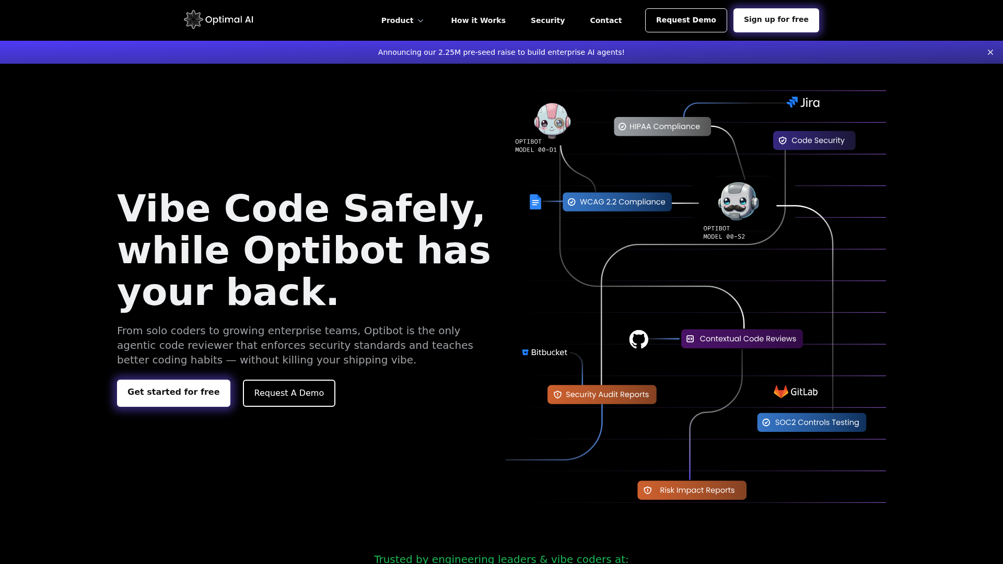Image resolution: width=1003 pixels, height=564 pixels.
Task: Select the HIPAA Compliance tag
Action: pos(662,127)
